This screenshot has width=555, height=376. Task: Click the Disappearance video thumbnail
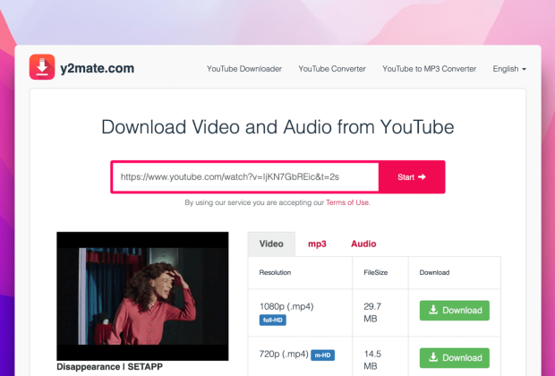tap(142, 296)
